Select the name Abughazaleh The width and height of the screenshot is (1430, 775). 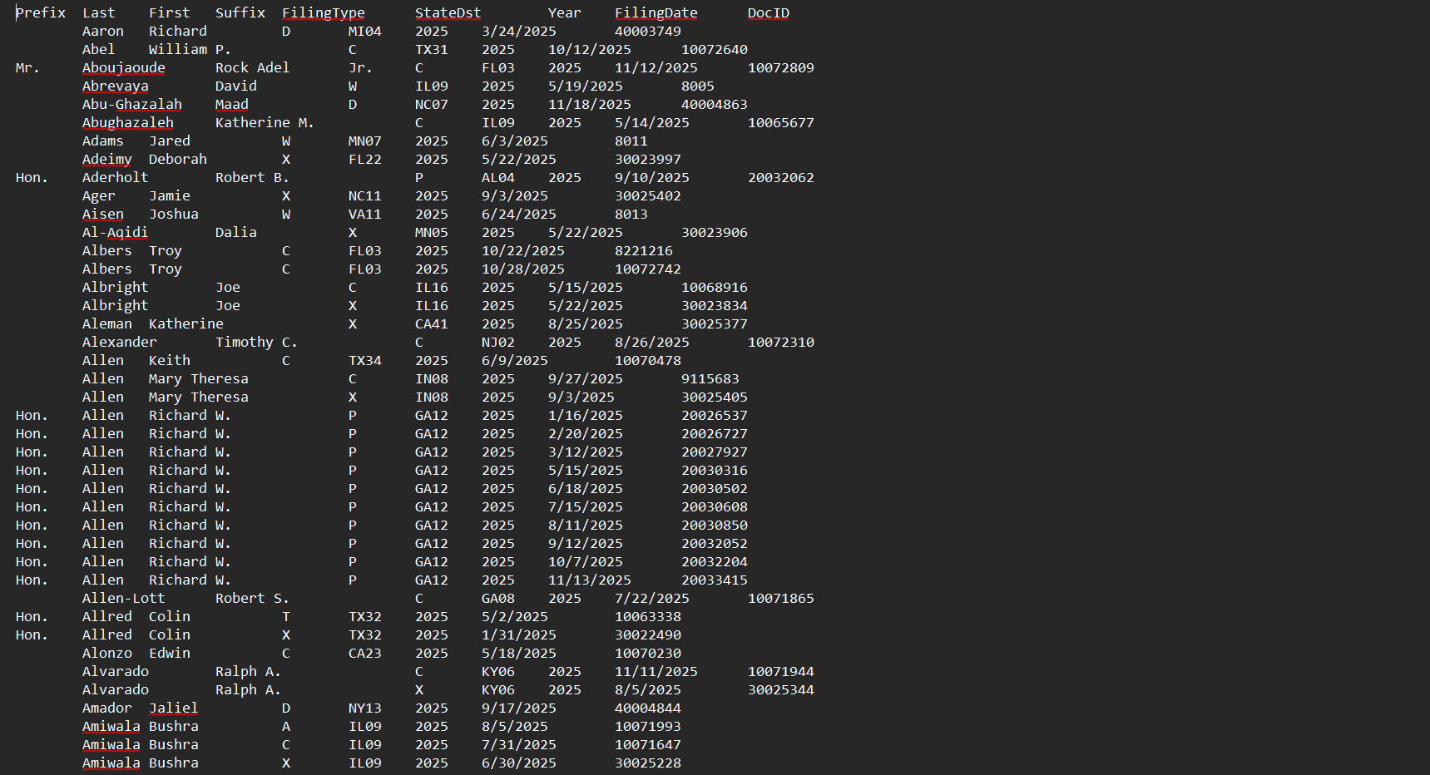(x=127, y=122)
